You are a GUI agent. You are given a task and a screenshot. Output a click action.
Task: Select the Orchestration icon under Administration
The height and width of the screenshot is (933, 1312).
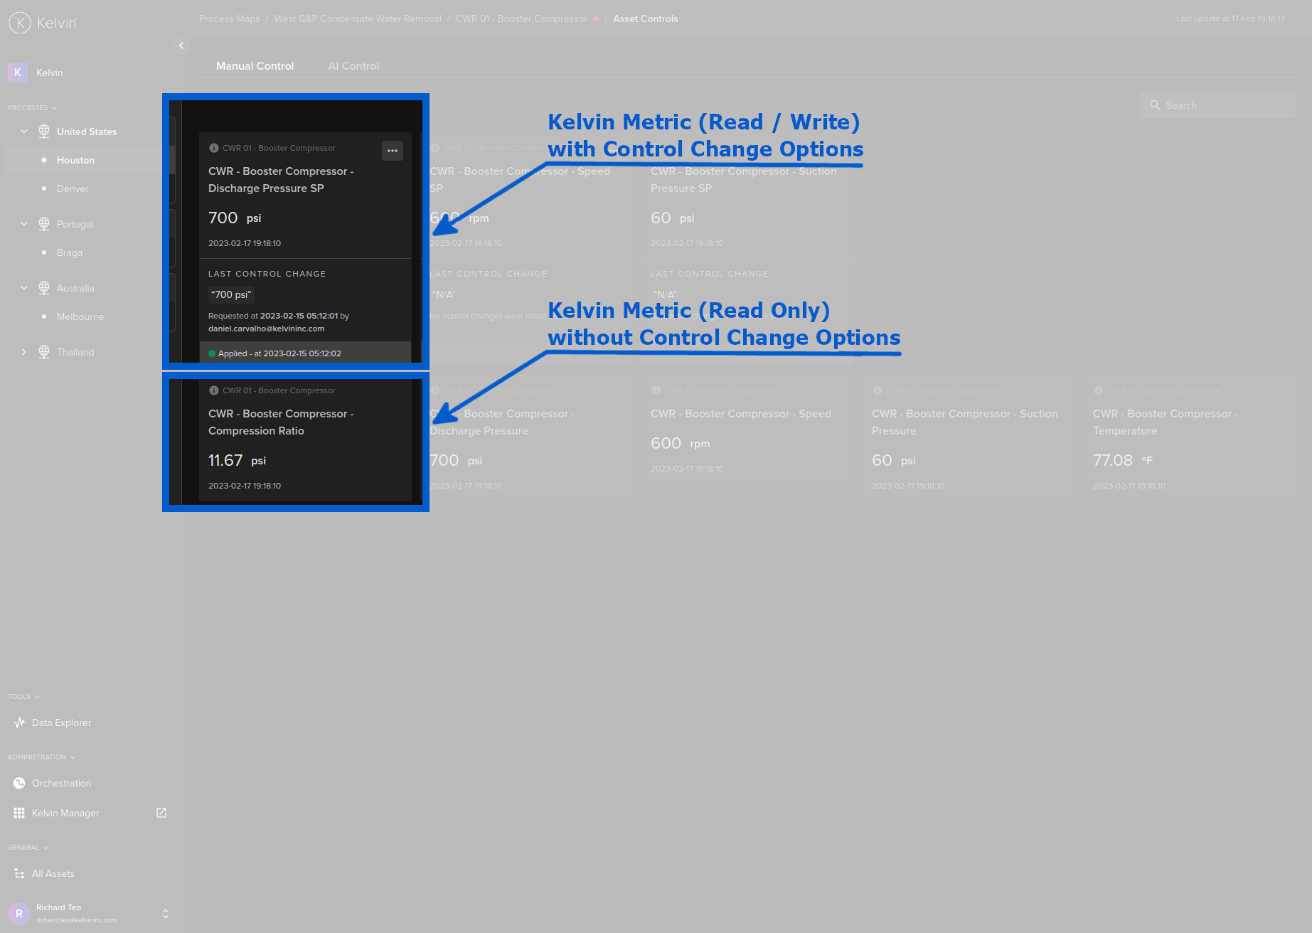(18, 783)
